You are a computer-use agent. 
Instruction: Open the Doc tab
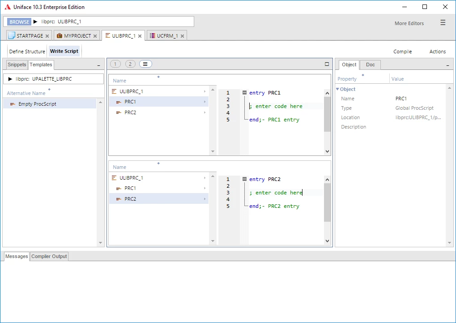pyautogui.click(x=370, y=65)
